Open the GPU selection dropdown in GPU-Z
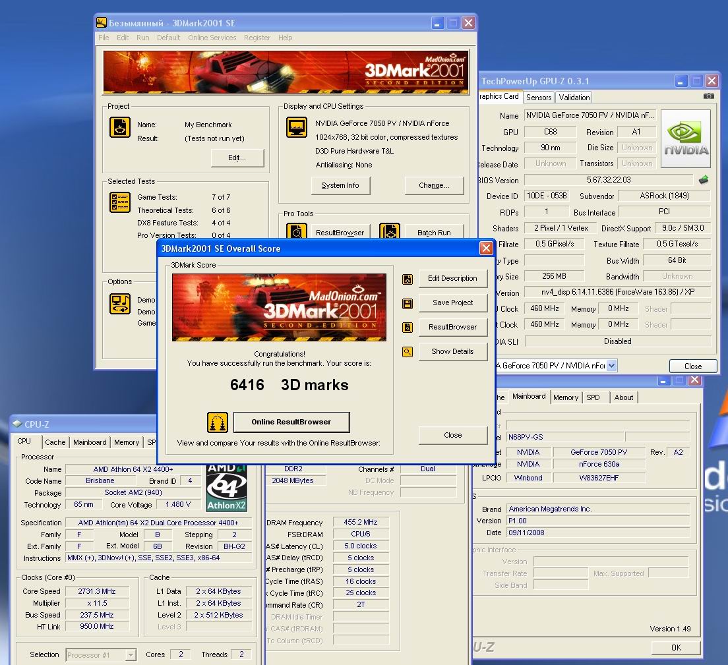 pos(611,365)
